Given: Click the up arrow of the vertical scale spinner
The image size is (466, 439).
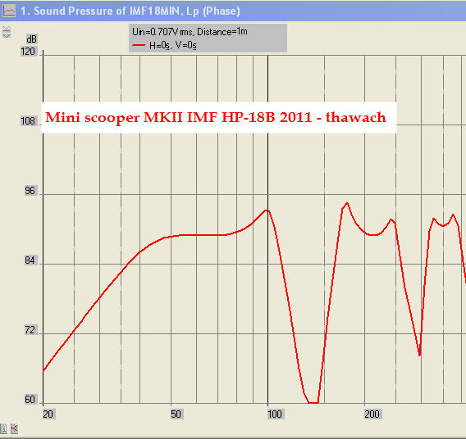Looking at the screenshot, I should (x=7, y=29).
